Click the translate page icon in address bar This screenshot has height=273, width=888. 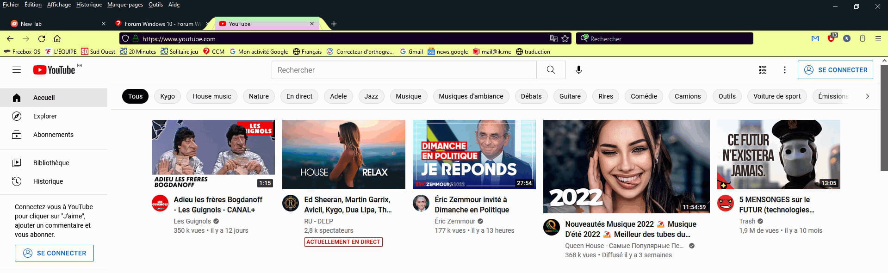[x=553, y=39]
